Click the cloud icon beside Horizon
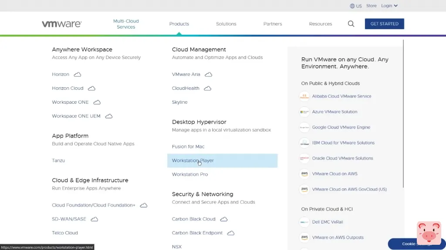 click(78, 75)
